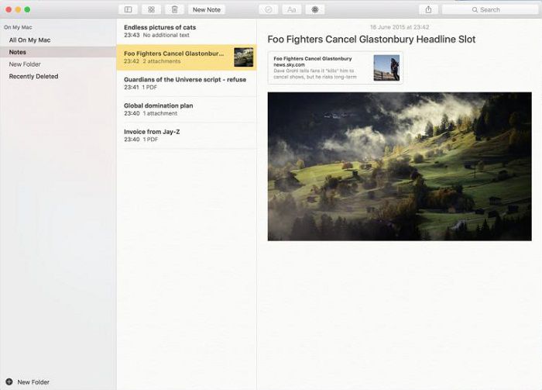Click the 16 June 2015 date stamp

click(400, 27)
